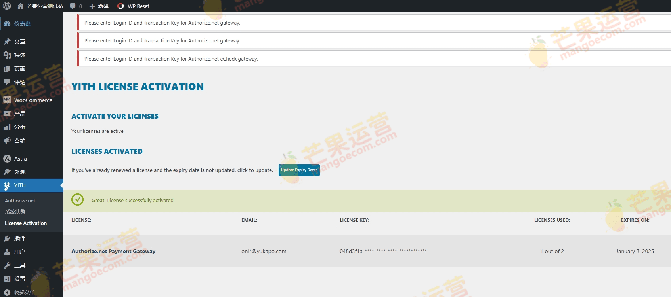Click the 文章 pushpin icon

[x=7, y=42]
